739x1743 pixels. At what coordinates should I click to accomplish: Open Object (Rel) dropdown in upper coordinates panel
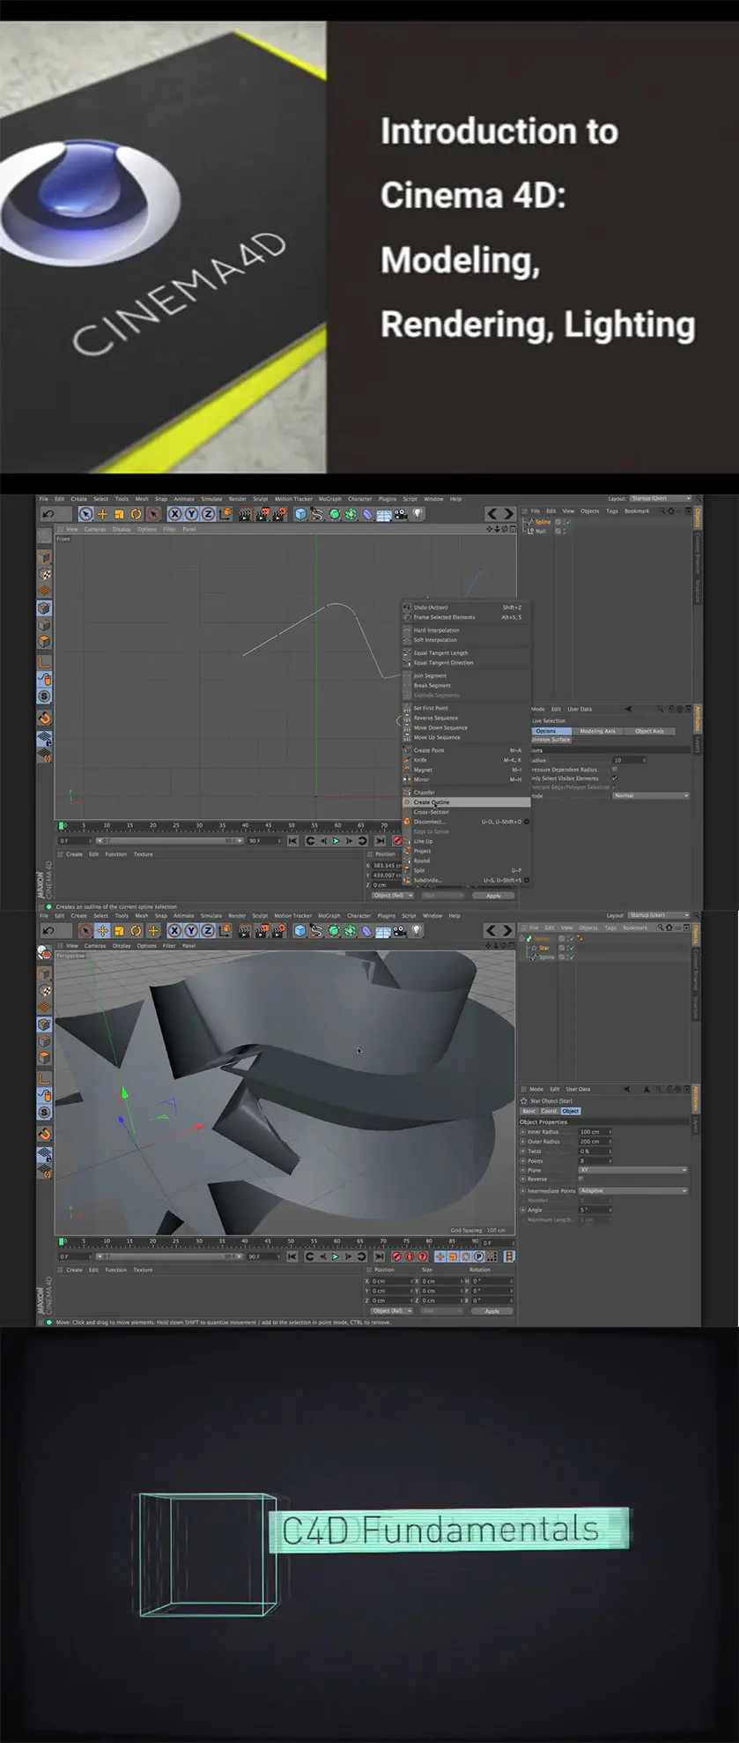[x=392, y=895]
